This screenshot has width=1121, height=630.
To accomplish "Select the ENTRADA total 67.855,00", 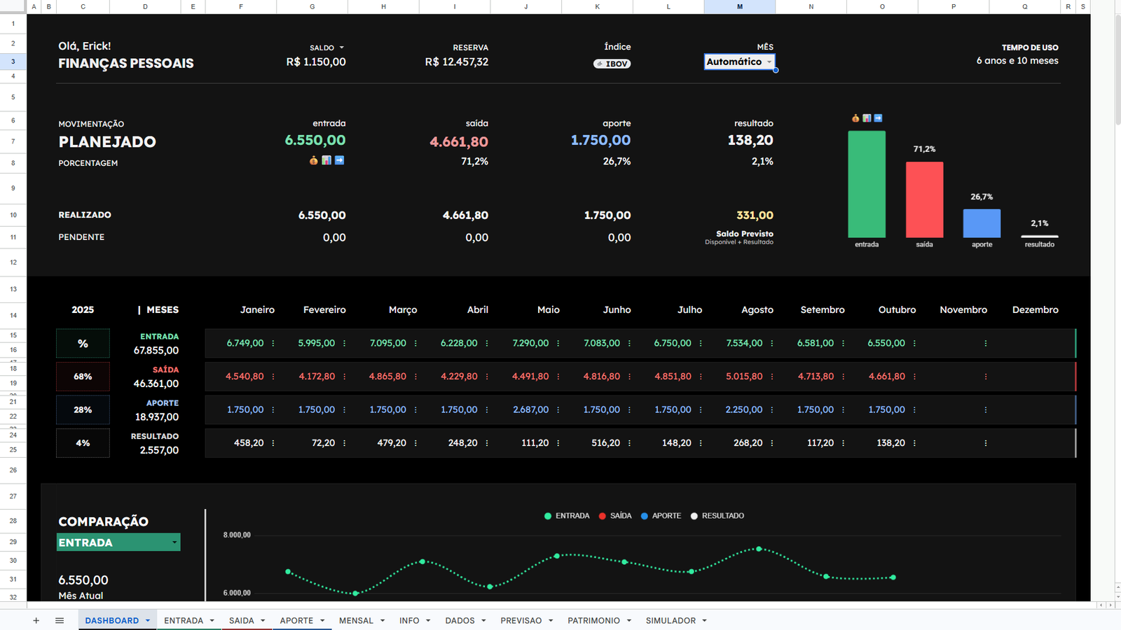I will point(156,350).
